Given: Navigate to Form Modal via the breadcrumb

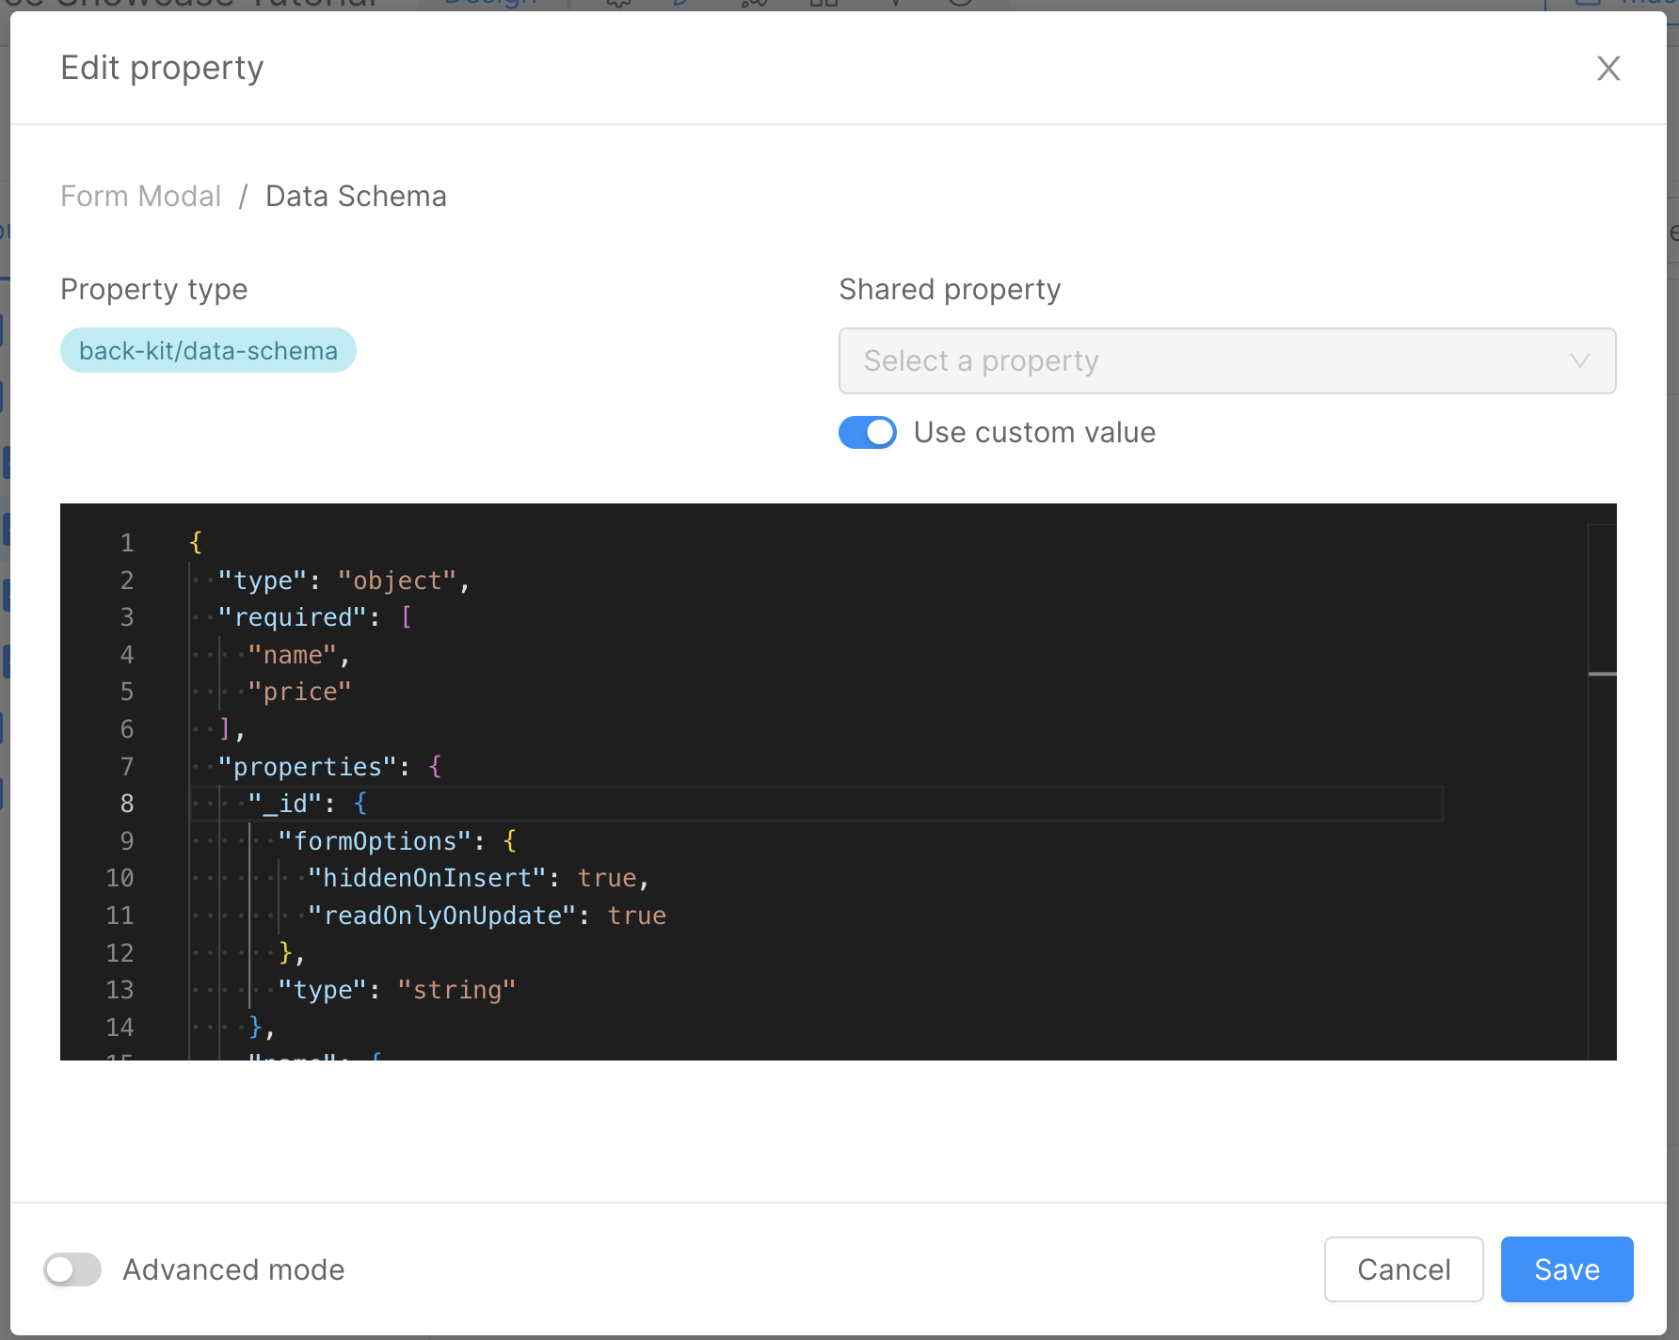Looking at the screenshot, I should [139, 196].
